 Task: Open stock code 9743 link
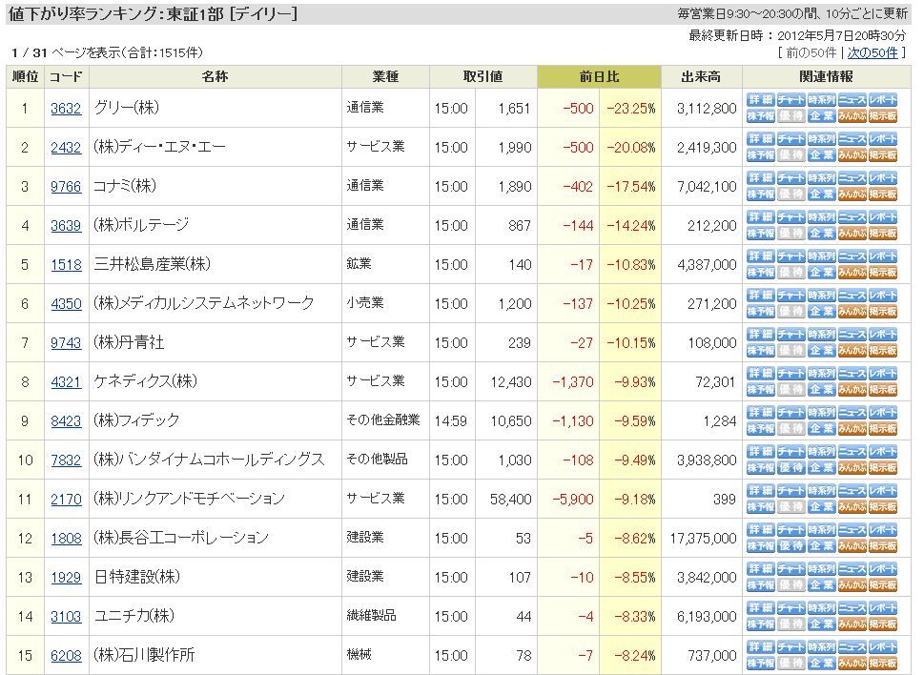pyautogui.click(x=66, y=343)
